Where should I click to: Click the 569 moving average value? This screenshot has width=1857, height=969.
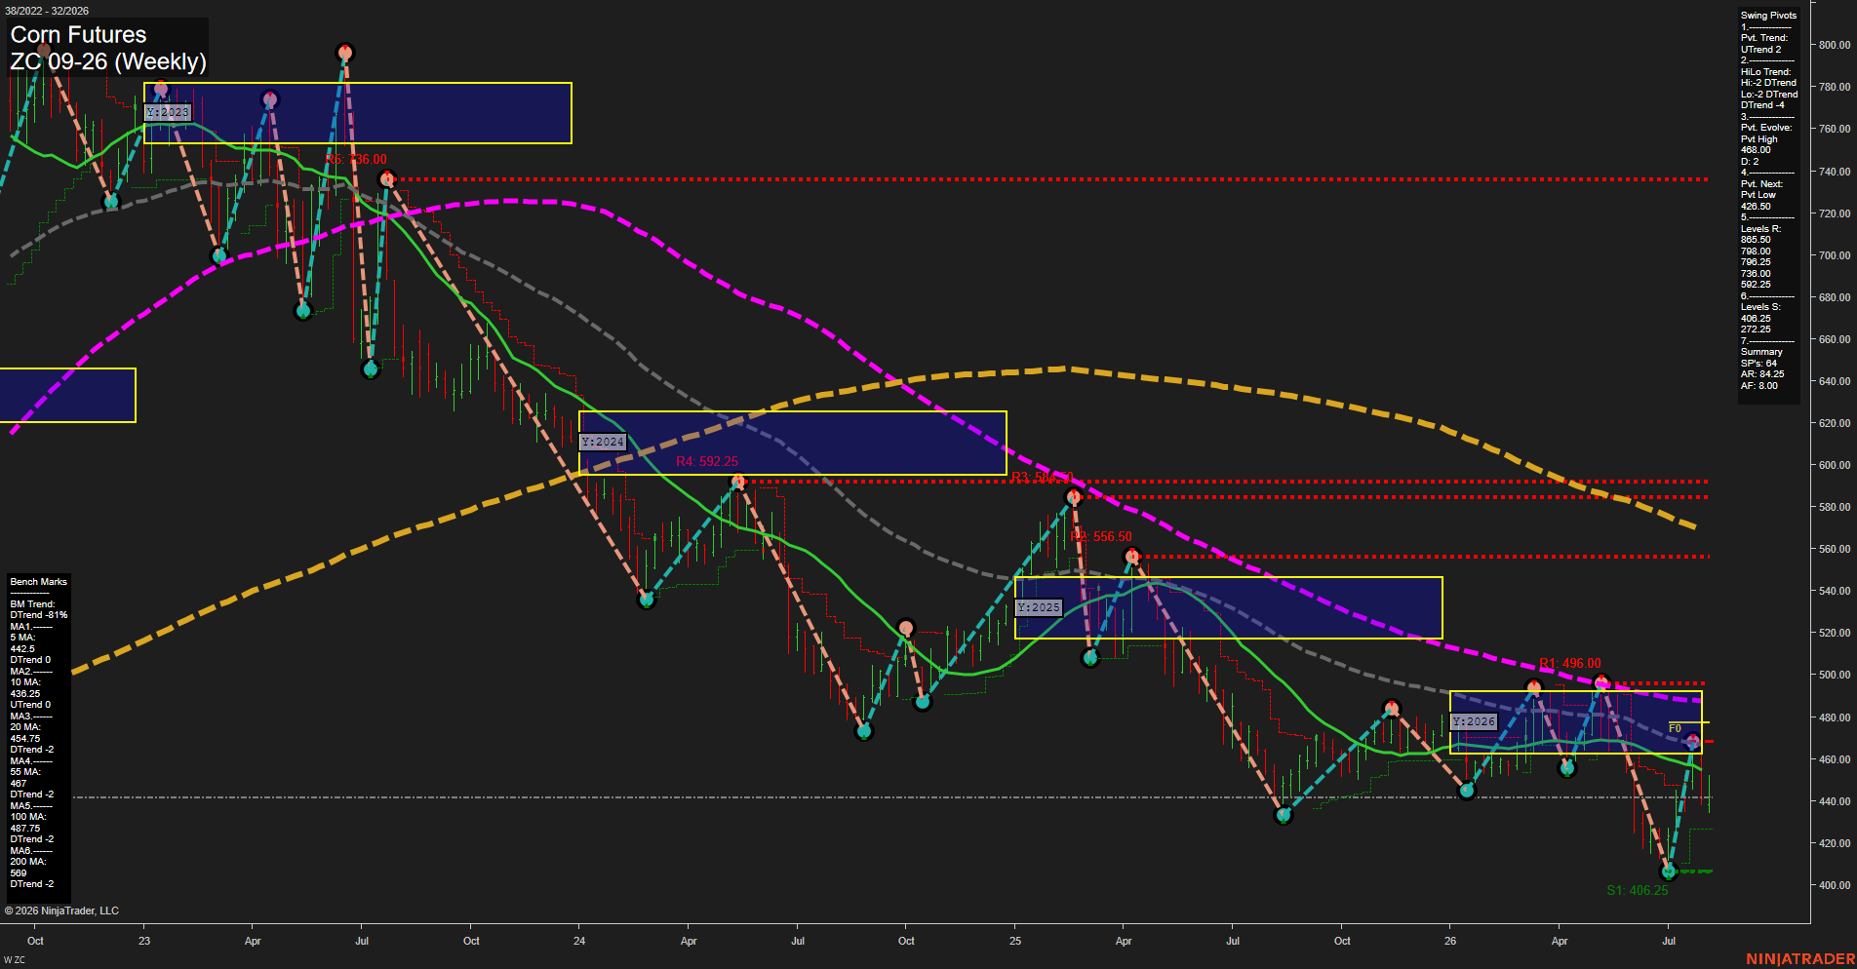click(19, 873)
